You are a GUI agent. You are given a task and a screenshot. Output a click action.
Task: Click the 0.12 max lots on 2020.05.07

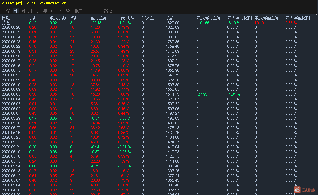(x=53, y=180)
